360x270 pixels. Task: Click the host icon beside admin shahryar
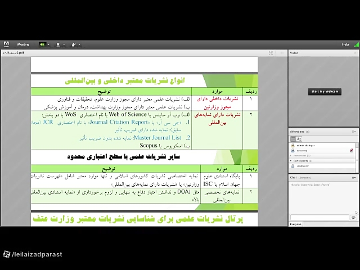pos(292,146)
